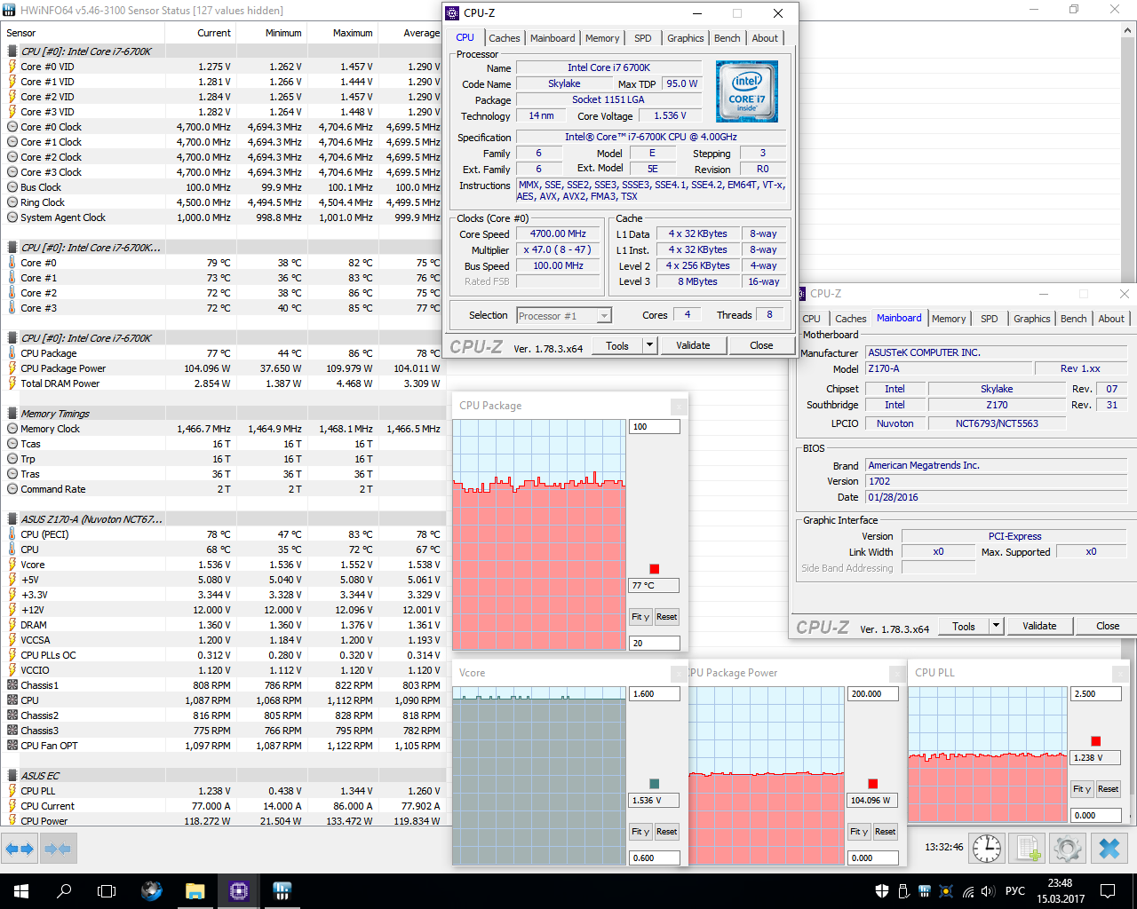This screenshot has width=1137, height=909.
Task: Select the About tab in the mainboard CPU-Z window
Action: [1111, 319]
